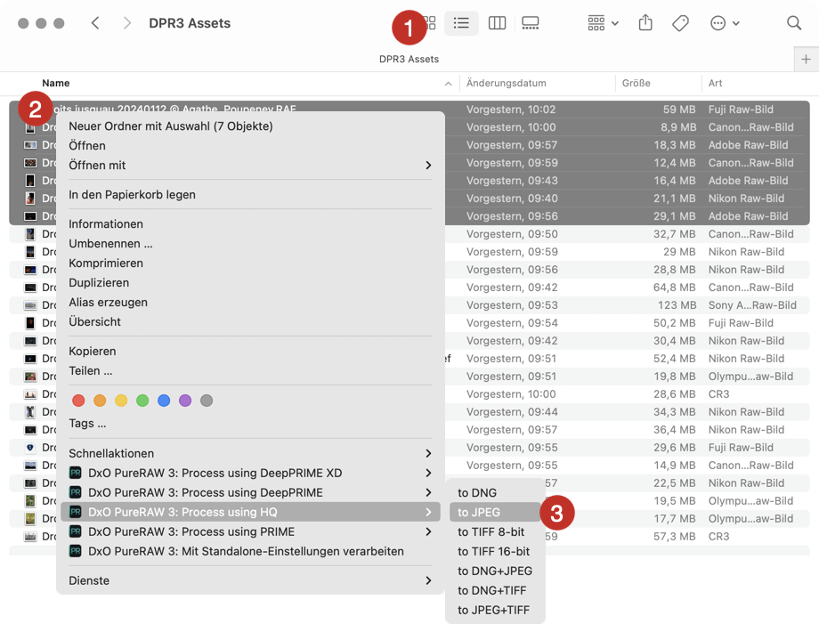The width and height of the screenshot is (819, 624).
Task: Switch Finder to column view
Action: pyautogui.click(x=497, y=23)
